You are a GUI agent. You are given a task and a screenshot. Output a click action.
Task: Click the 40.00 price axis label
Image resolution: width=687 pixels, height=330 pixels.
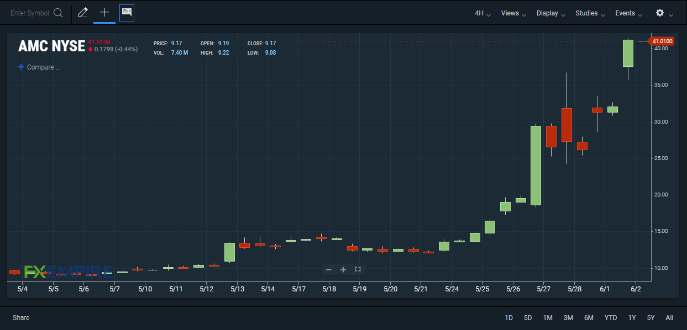[661, 49]
